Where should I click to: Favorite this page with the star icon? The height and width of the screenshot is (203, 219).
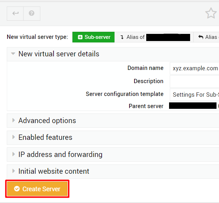211,13
